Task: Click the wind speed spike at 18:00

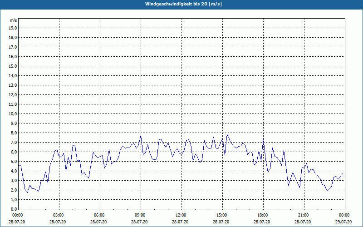Action: [x=264, y=140]
